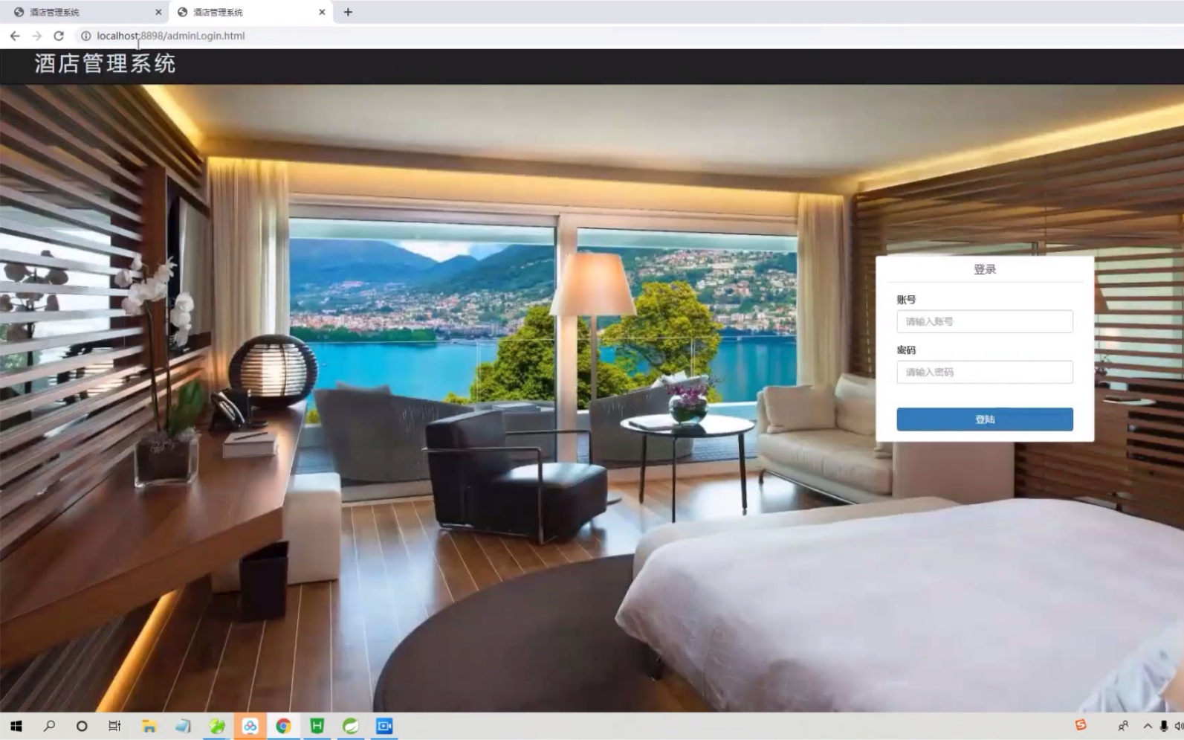
Task: Click the 账号 account input field
Action: (x=984, y=321)
